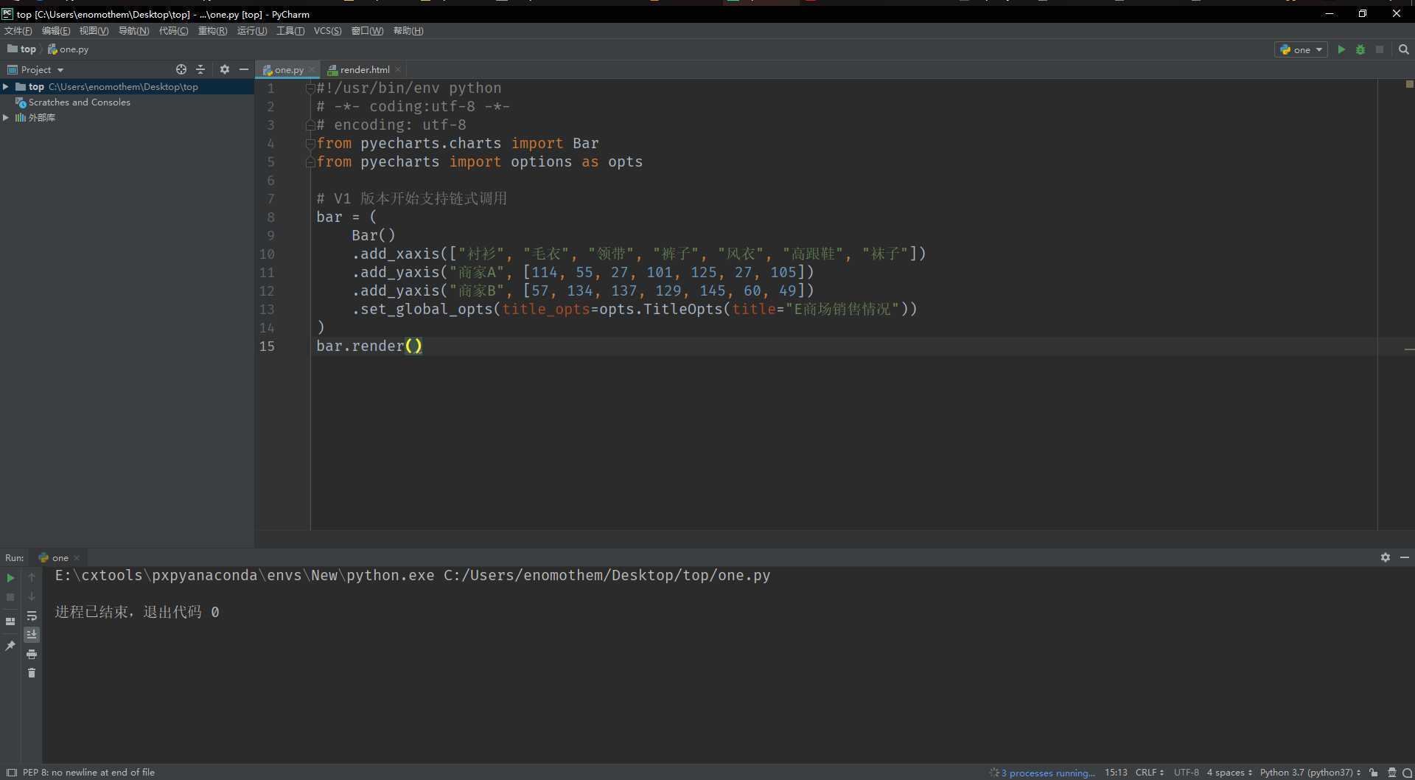Open the '3 processes running...' status link
The image size is (1415, 780).
point(1047,773)
